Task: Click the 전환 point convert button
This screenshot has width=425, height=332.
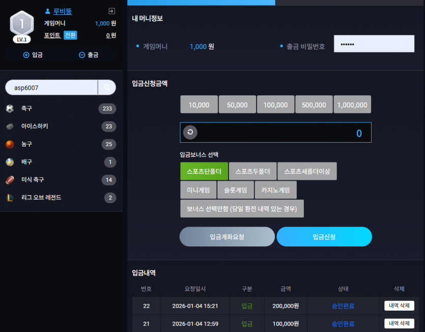Action: (70, 35)
